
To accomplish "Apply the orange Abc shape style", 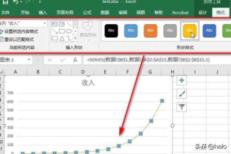I will pyautogui.click(x=151, y=31).
